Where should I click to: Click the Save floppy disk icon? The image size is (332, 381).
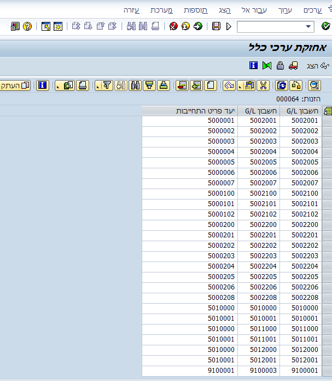(216, 26)
